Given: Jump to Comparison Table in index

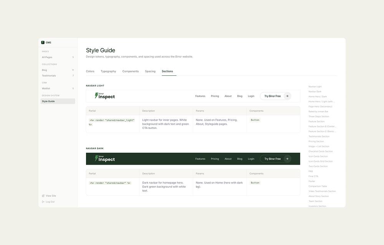Looking at the screenshot, I should pyautogui.click(x=318, y=186).
